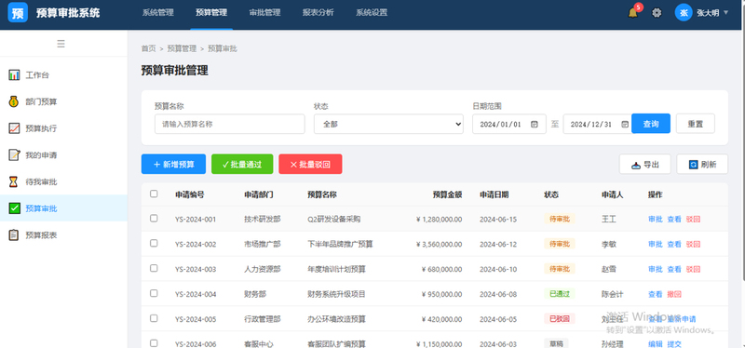Click 查看 for YS-2024-002
Viewport: 745px width, 348px height.
point(674,244)
